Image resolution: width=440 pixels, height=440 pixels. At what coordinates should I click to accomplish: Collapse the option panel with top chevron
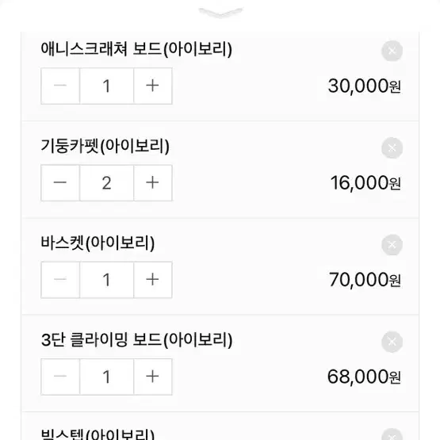coord(220,13)
